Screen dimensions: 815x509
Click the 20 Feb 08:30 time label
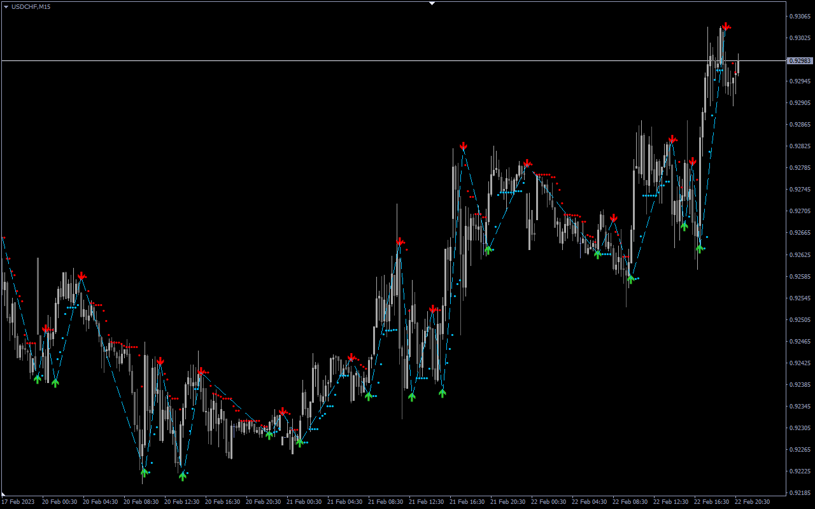click(x=141, y=502)
